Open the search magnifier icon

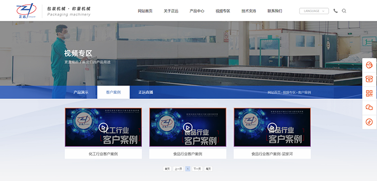point(344,11)
